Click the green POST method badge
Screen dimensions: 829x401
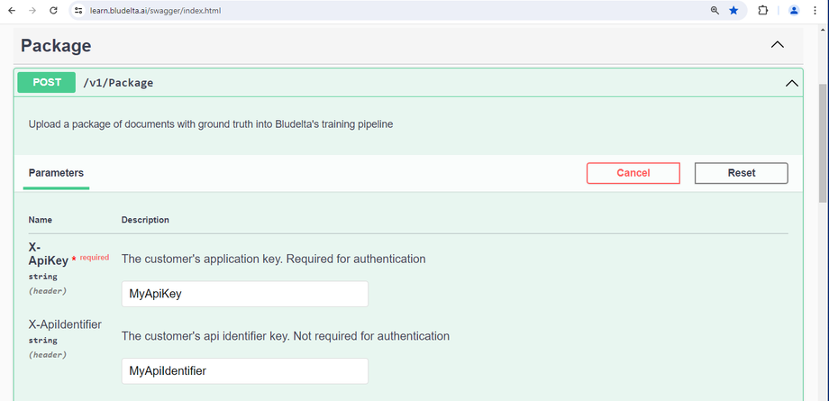click(47, 82)
